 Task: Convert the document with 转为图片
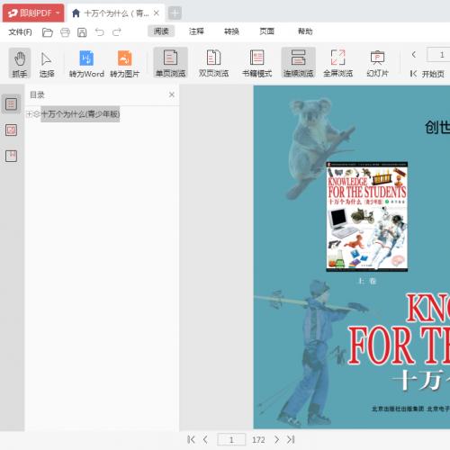[x=124, y=64]
